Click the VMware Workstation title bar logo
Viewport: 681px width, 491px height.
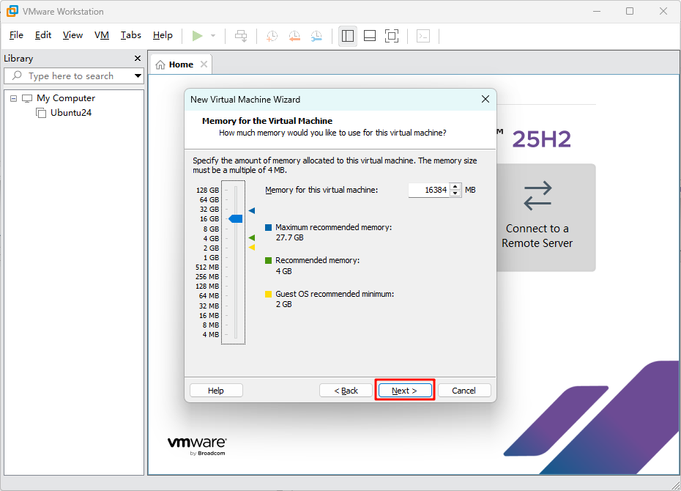point(12,11)
